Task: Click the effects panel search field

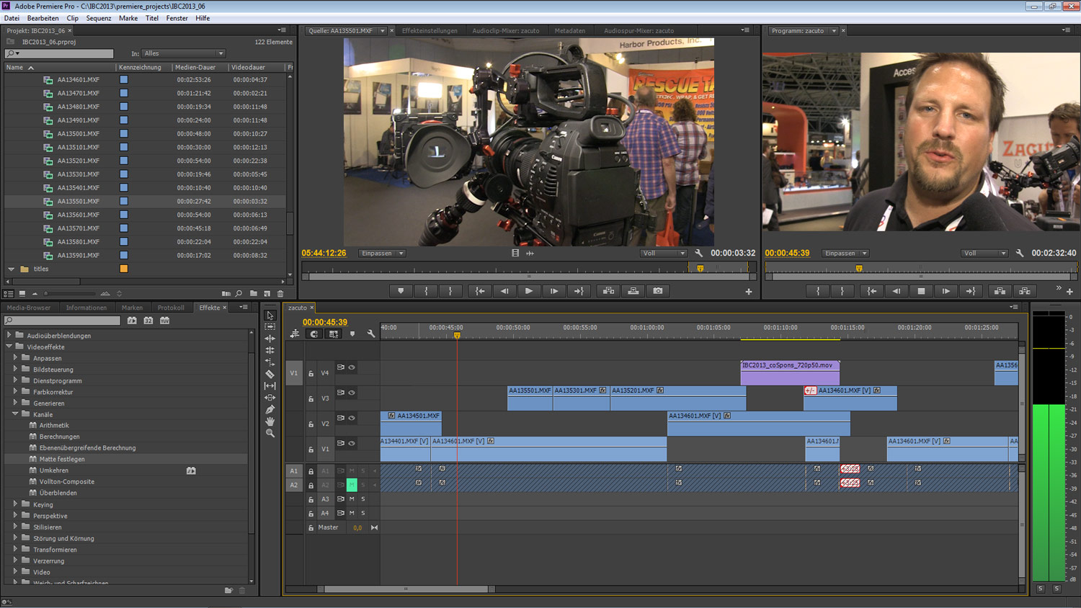Action: [63, 321]
